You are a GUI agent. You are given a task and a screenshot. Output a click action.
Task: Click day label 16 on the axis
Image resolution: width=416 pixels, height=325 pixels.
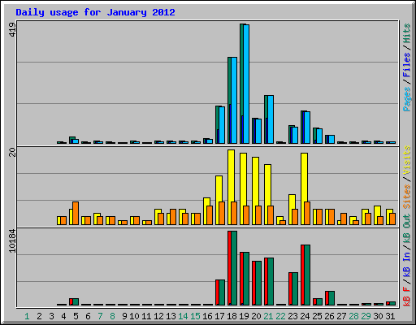207,316
